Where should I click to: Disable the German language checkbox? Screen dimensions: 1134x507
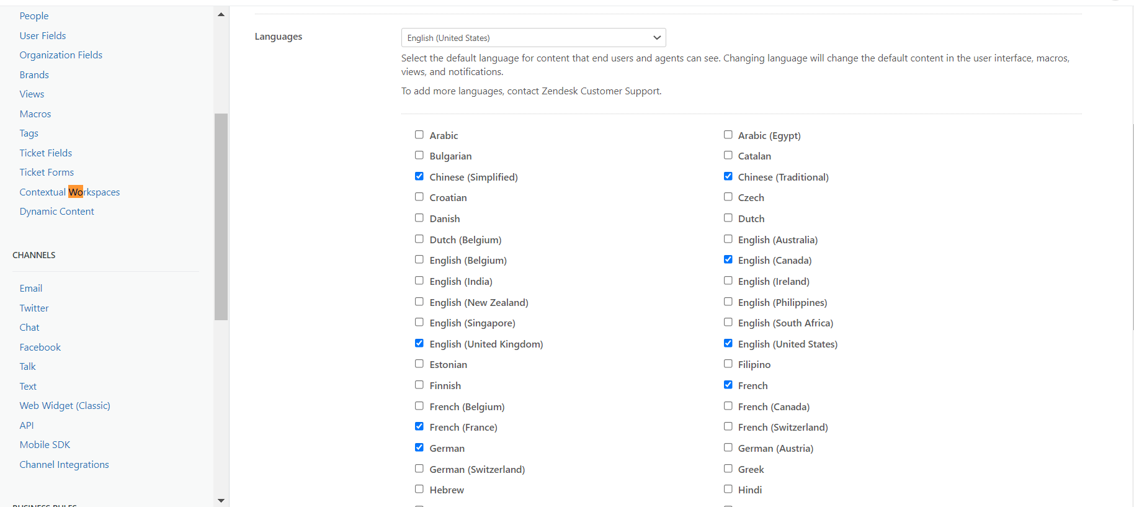pos(419,447)
